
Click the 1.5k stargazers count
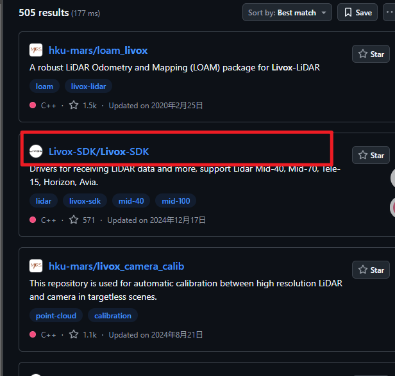pos(90,106)
